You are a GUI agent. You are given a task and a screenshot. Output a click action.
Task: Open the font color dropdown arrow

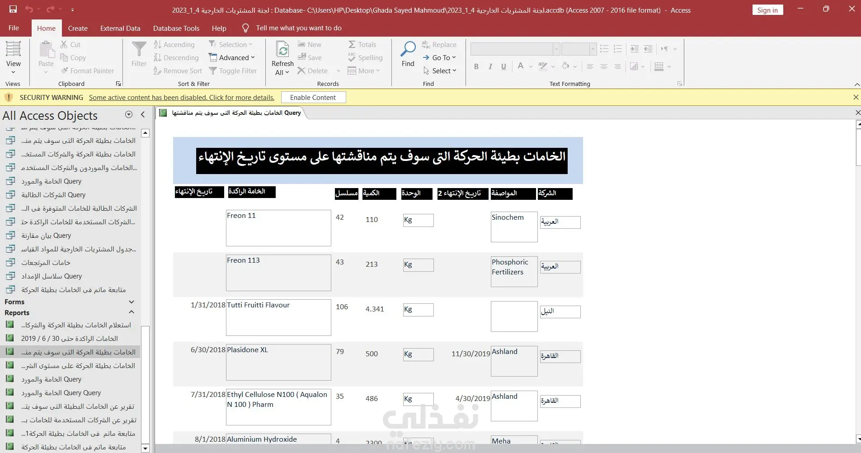[531, 66]
